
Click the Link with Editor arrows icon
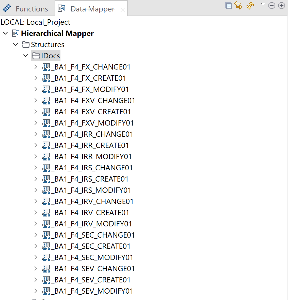coord(238,6)
